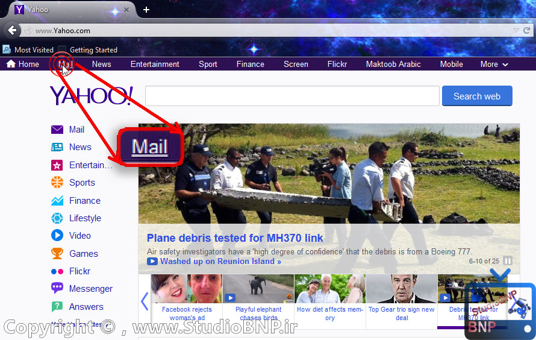Open the Finance link in left sidebar
Image resolution: width=536 pixels, height=340 pixels.
coord(85,201)
